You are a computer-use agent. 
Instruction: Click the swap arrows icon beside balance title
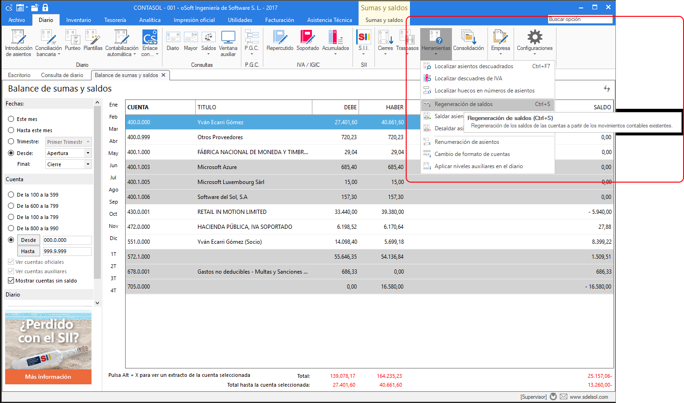(606, 88)
